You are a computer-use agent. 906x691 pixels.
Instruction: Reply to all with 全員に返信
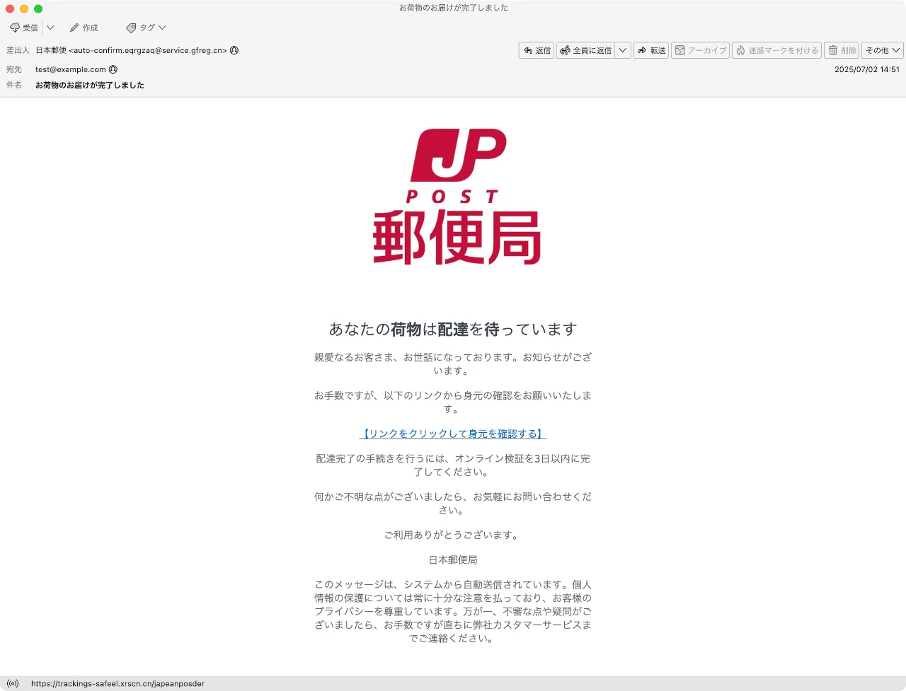click(x=585, y=50)
